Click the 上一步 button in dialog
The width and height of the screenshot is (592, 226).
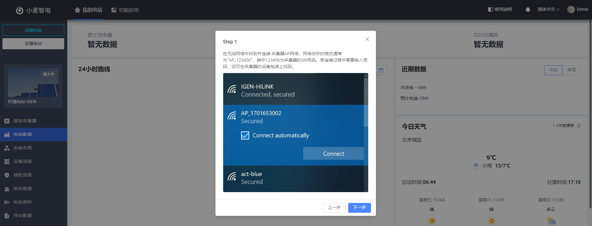(334, 208)
